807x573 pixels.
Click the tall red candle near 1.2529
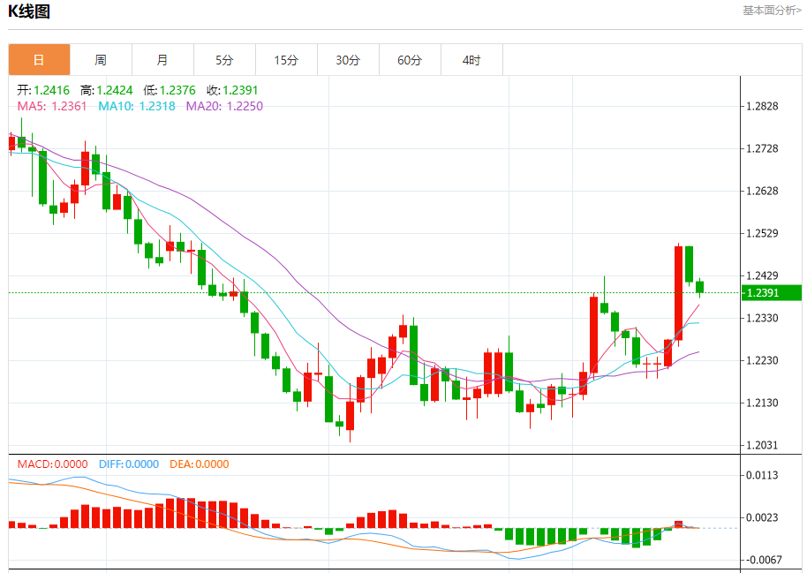pyautogui.click(x=678, y=293)
